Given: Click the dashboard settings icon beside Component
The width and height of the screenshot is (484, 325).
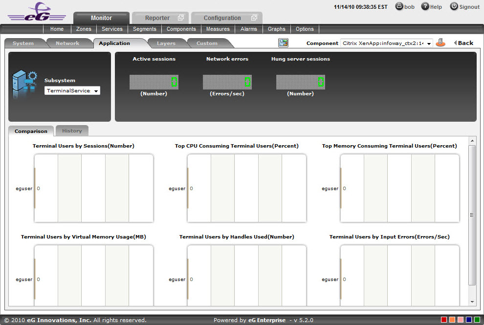Looking at the screenshot, I should [x=283, y=43].
